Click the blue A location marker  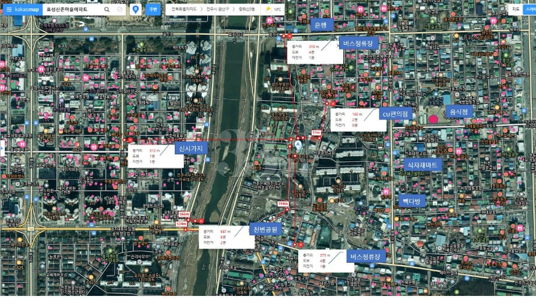[298, 146]
